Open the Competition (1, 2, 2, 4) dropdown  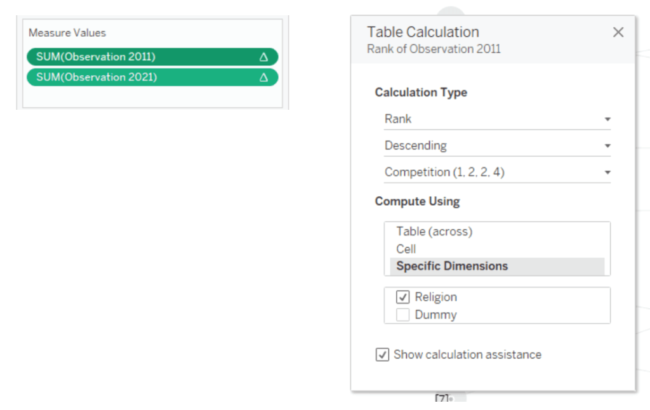tap(496, 173)
